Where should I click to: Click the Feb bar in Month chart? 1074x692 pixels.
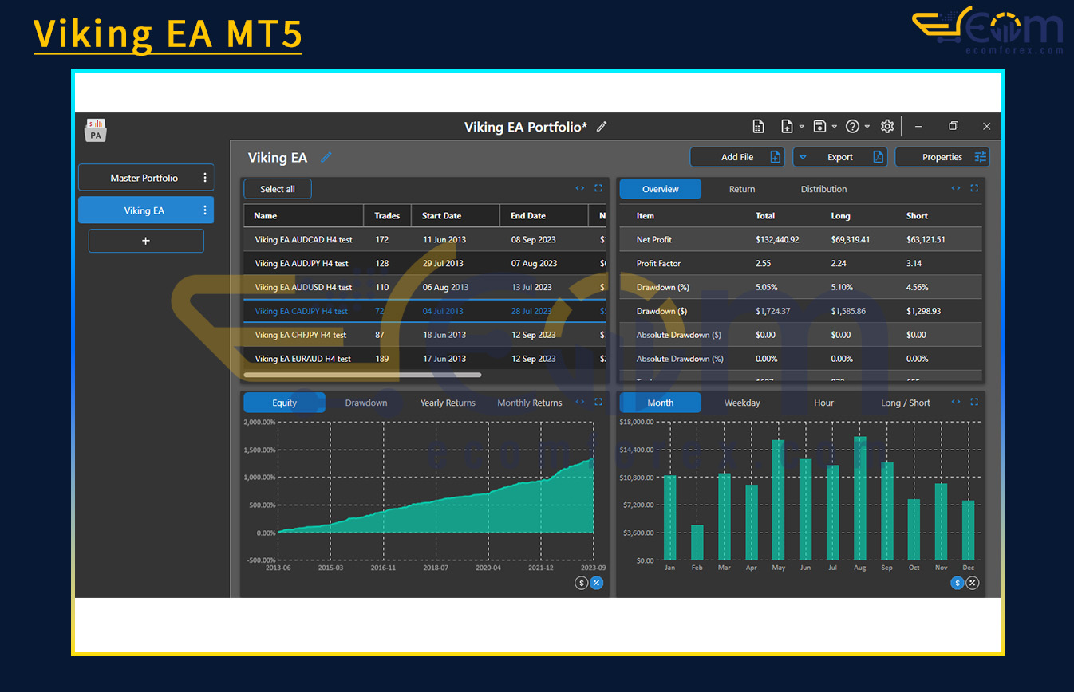697,542
